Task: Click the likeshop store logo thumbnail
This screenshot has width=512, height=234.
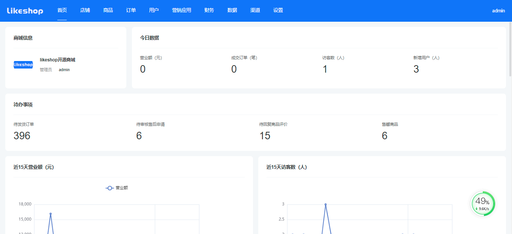Action: coord(23,64)
